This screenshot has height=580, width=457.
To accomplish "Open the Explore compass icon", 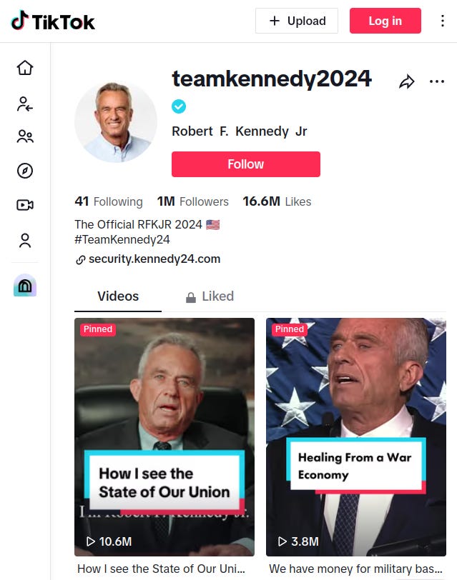I will click(25, 171).
